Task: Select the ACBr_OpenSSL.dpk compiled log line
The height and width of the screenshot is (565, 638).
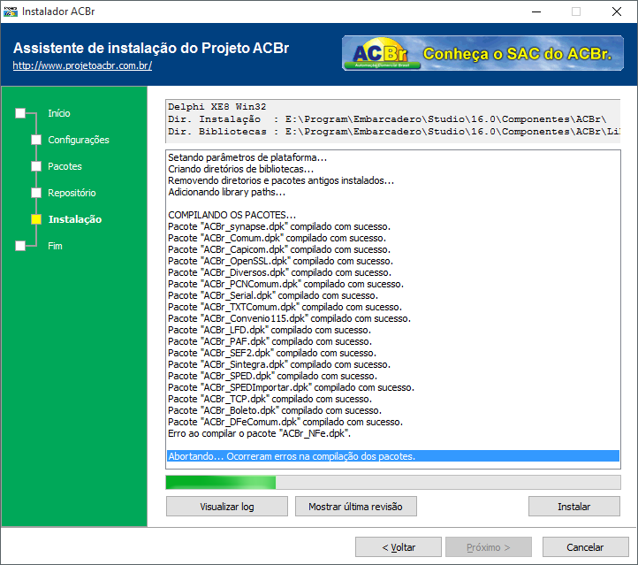Action: pyautogui.click(x=281, y=261)
